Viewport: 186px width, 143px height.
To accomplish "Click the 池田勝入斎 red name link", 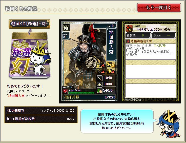I will pyautogui.click(x=16, y=96).
